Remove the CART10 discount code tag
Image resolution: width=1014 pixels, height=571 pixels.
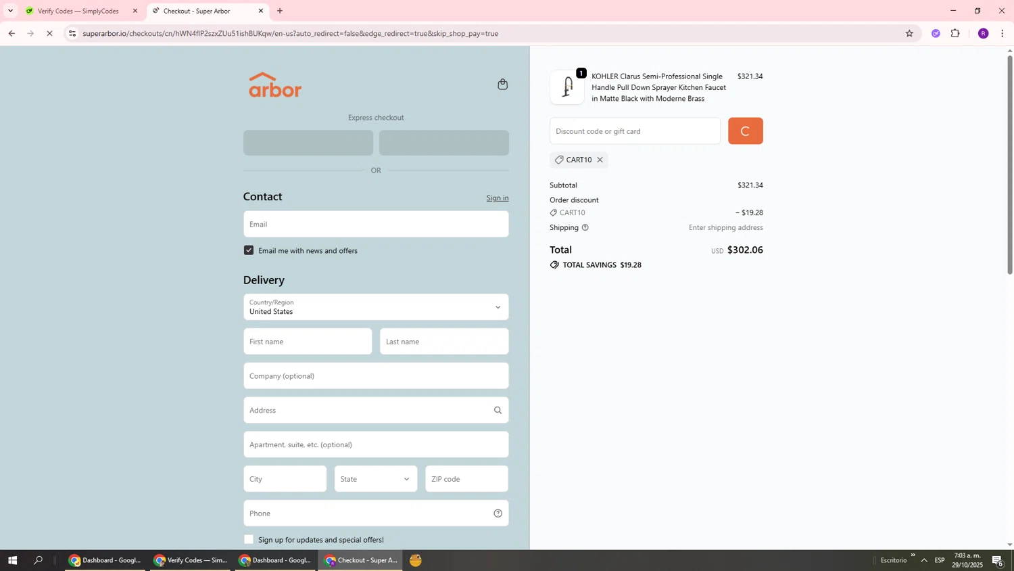tap(600, 160)
